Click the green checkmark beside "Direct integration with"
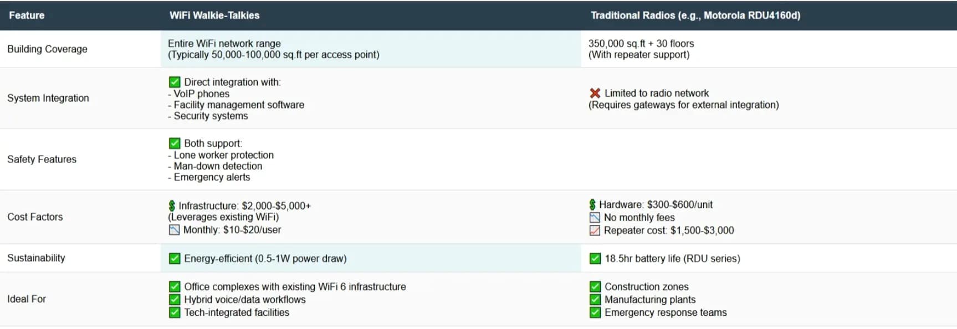 [175, 82]
